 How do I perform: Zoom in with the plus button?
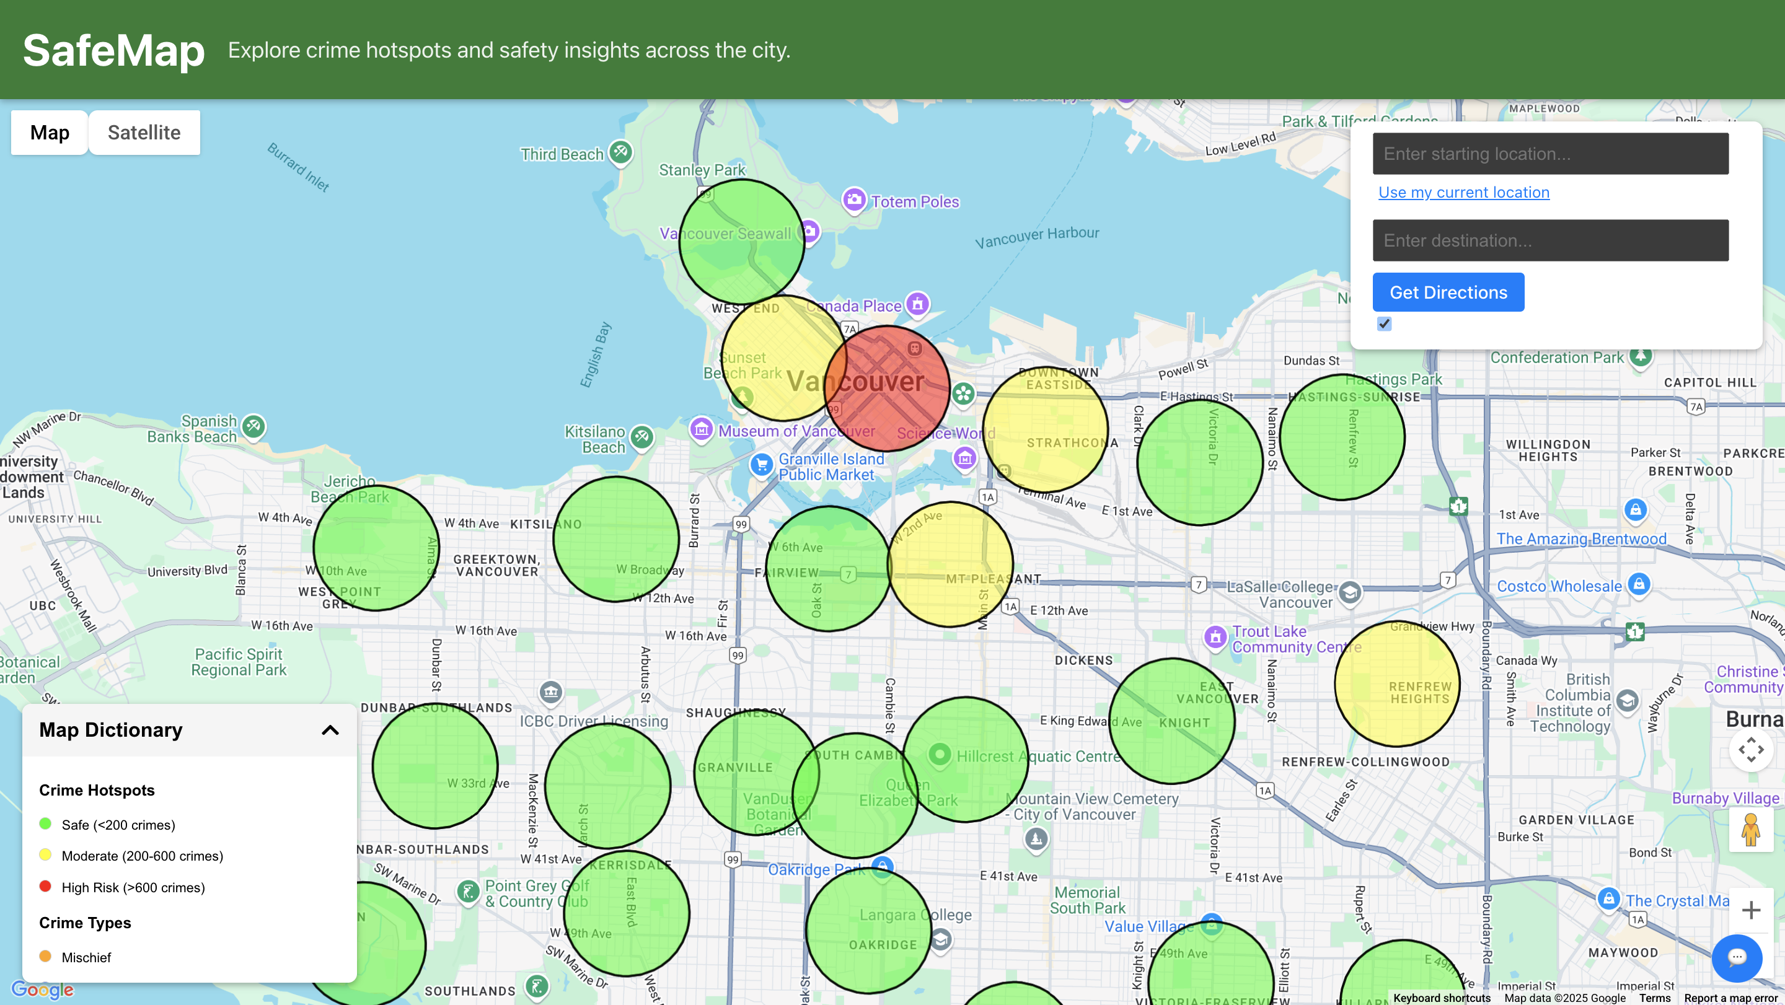coord(1750,910)
